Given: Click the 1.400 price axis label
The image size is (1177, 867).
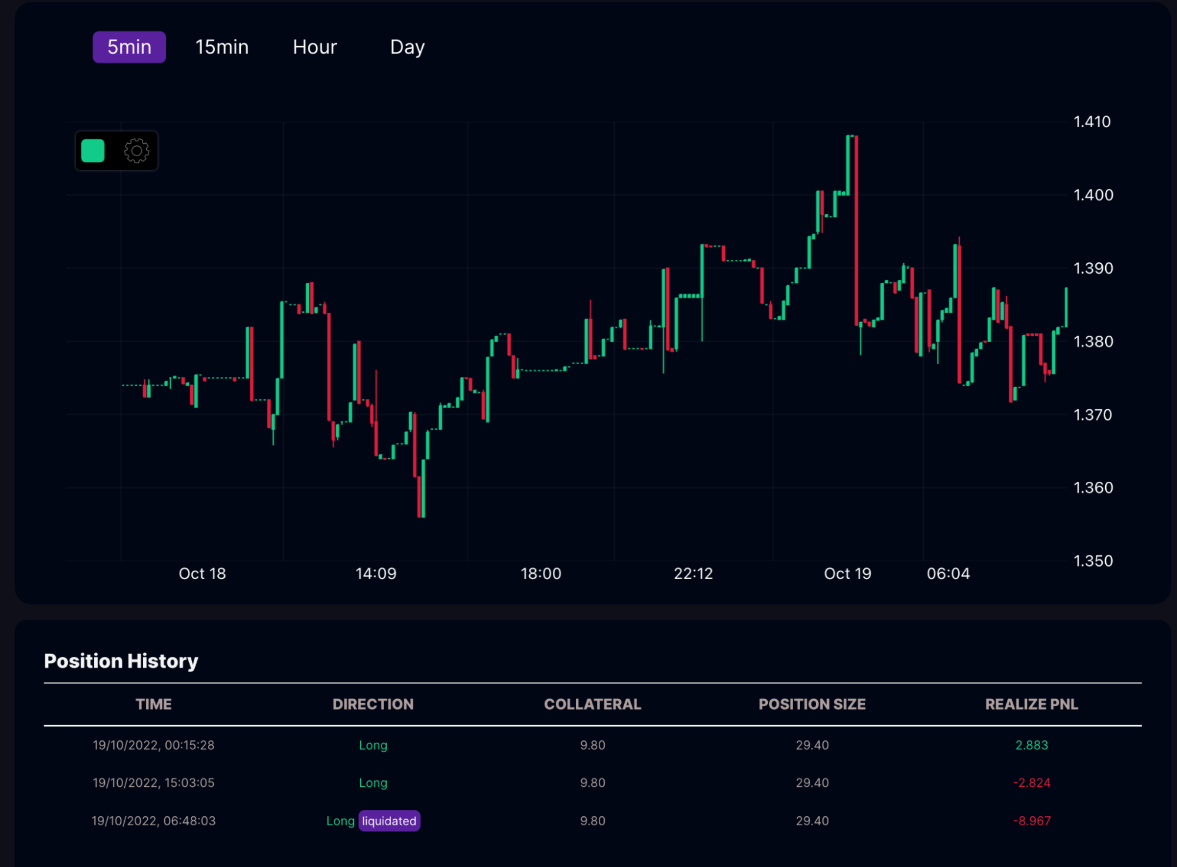Looking at the screenshot, I should coord(1093,195).
